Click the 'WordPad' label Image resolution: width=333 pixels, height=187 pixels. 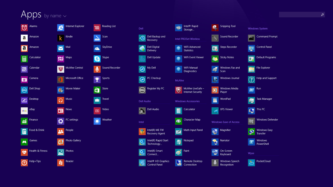point(225,99)
